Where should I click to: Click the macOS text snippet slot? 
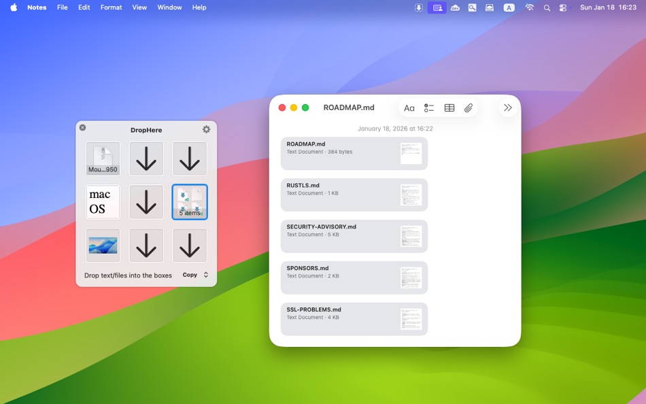pyautogui.click(x=103, y=202)
